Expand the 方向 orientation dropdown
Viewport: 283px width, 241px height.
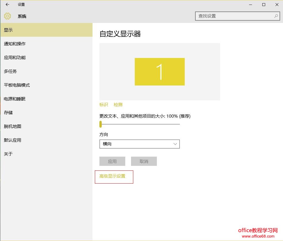[x=139, y=144]
